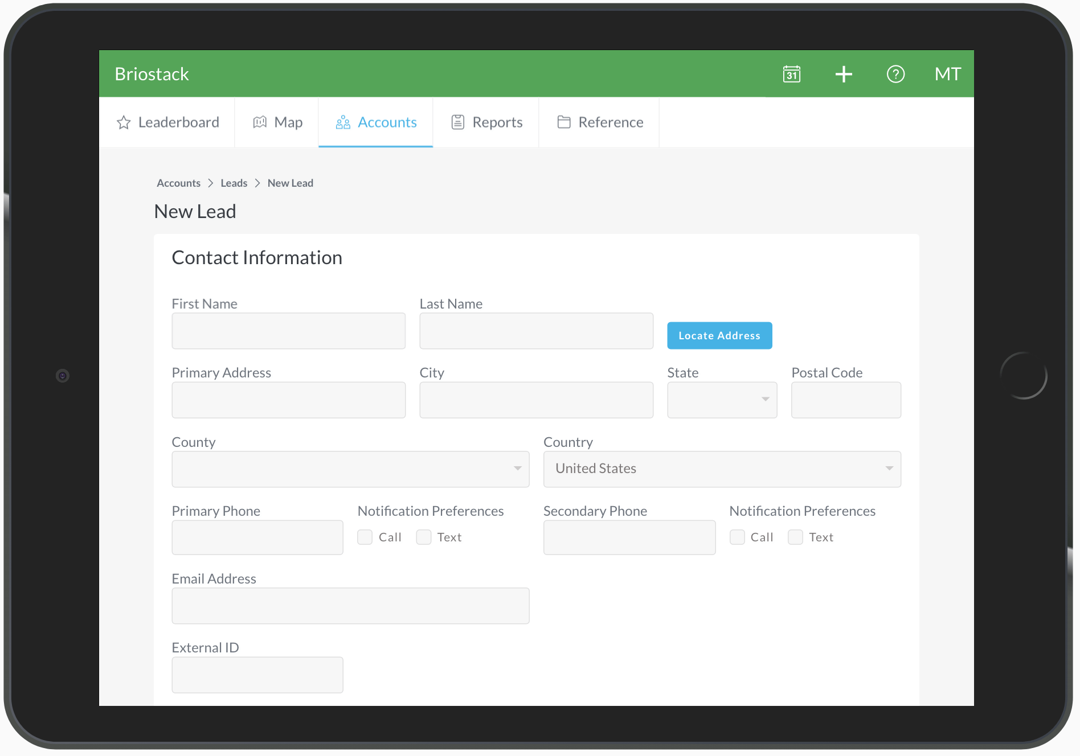Click the External ID field

[257, 675]
